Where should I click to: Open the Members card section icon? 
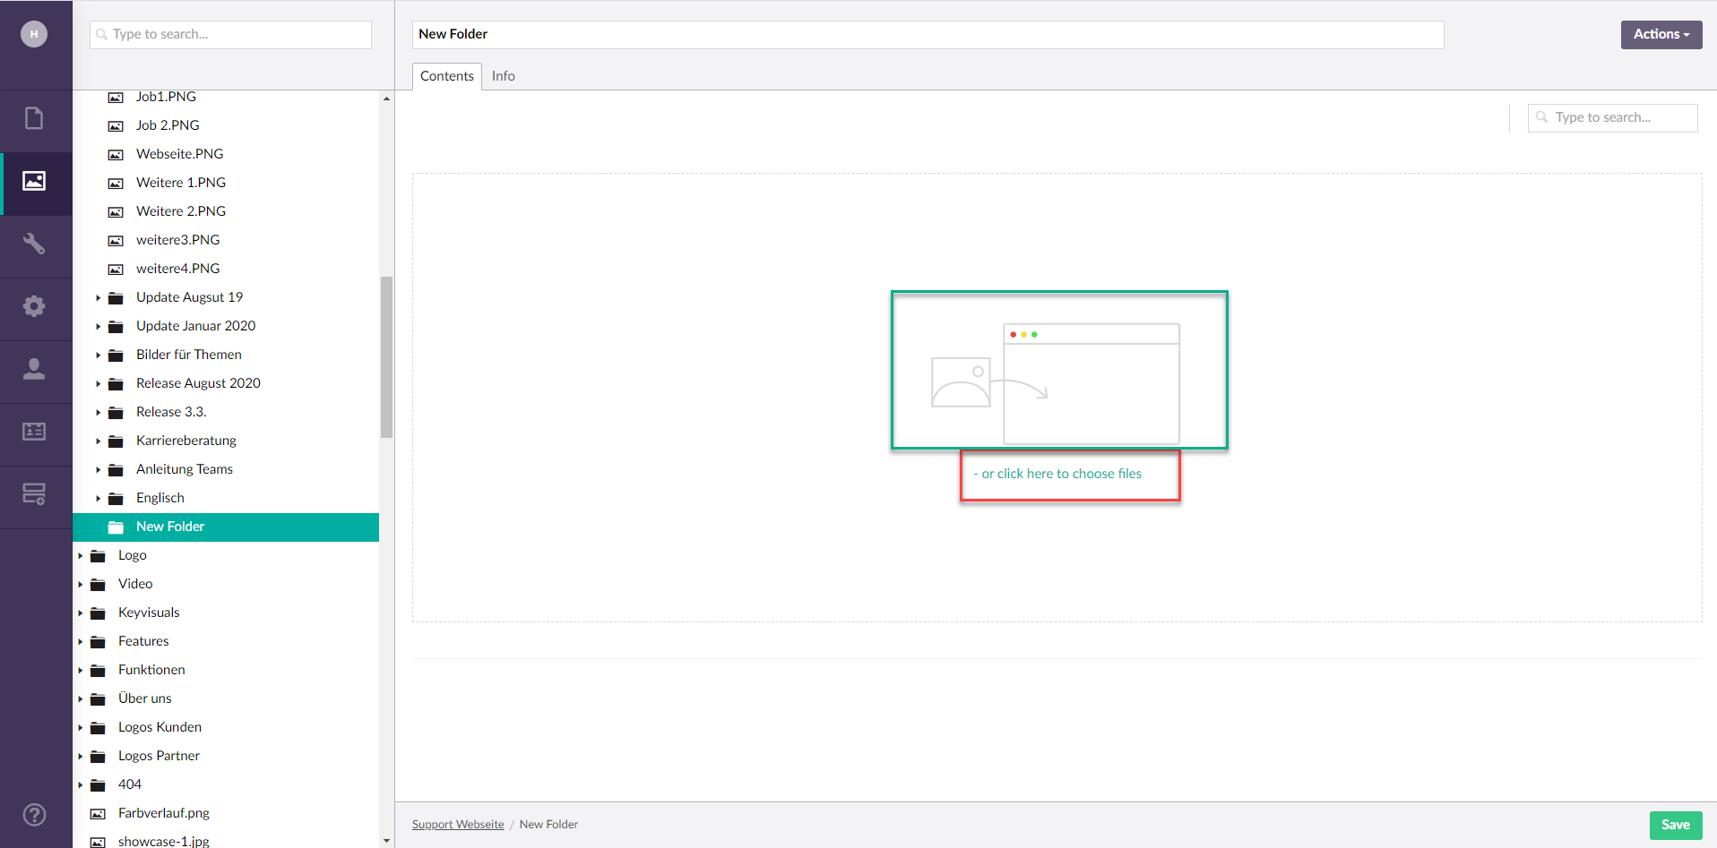(34, 432)
